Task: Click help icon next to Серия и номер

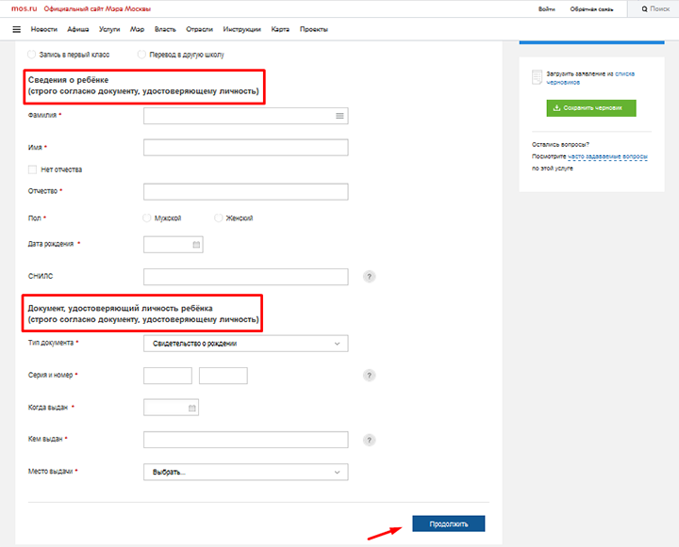Action: [370, 376]
